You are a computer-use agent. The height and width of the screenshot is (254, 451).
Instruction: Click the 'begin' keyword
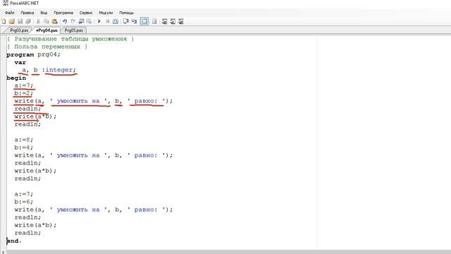click(x=16, y=78)
